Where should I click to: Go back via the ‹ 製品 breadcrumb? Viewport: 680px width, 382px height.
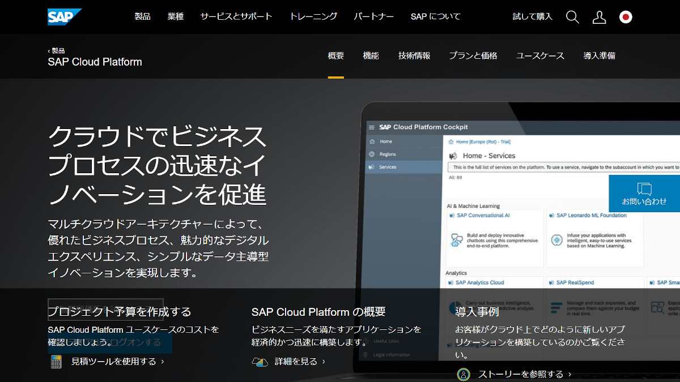56,50
